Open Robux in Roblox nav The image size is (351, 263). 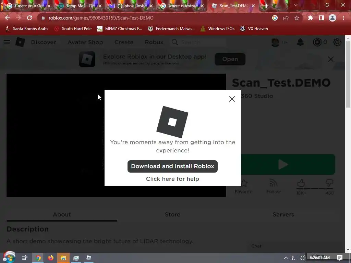coord(154,42)
